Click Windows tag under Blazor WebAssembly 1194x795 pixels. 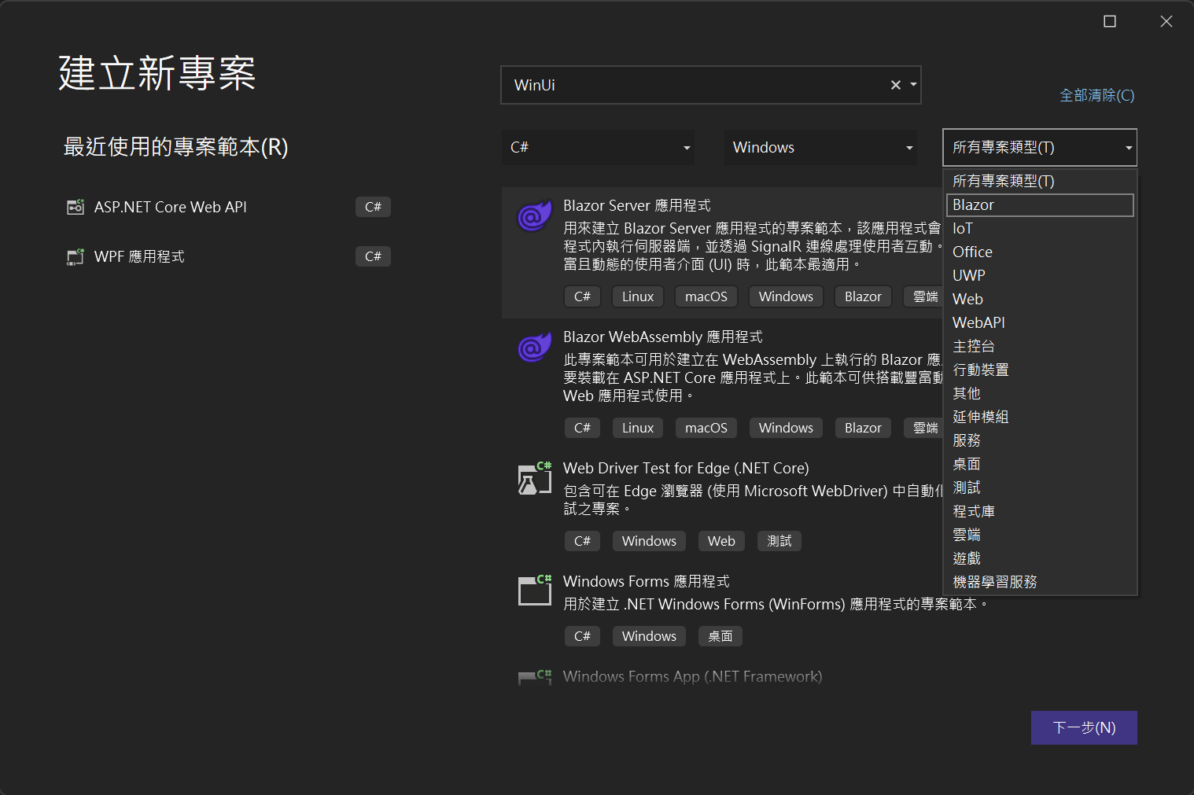point(786,428)
